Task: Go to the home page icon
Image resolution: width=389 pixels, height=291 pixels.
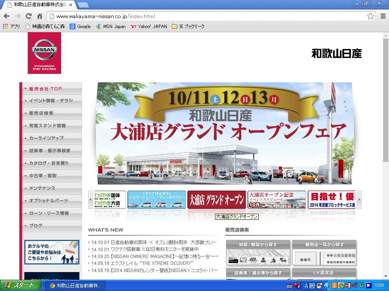Action: click(40, 16)
